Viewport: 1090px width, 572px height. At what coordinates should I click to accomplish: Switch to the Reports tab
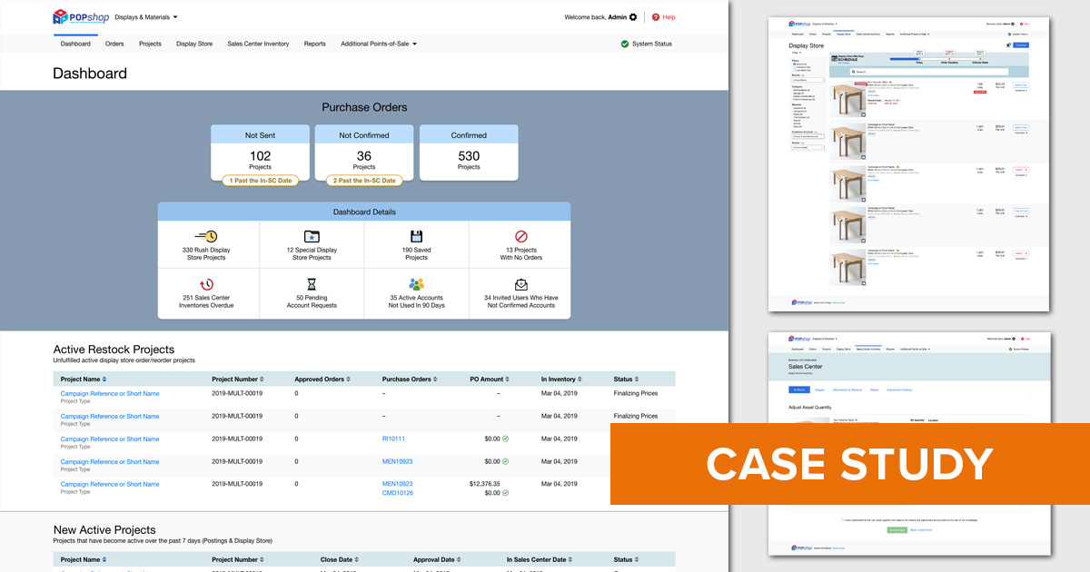click(314, 43)
